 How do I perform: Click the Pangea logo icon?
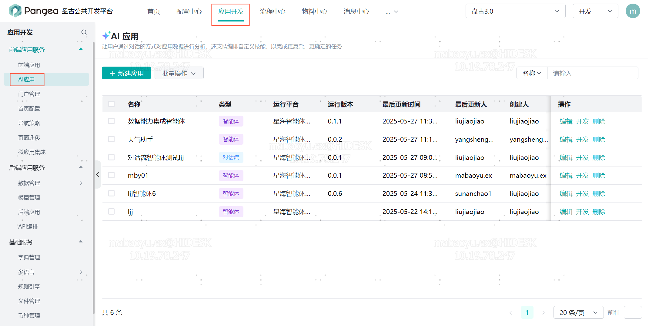pos(15,11)
